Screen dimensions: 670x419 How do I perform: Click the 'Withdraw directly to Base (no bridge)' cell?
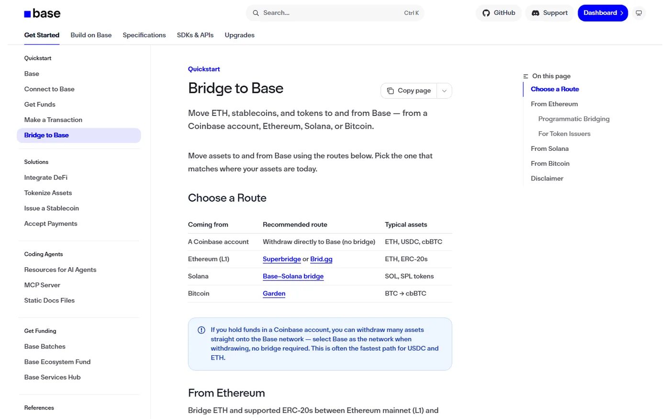pyautogui.click(x=319, y=242)
